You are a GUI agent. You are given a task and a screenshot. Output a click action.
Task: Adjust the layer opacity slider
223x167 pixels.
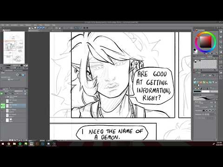19,91
